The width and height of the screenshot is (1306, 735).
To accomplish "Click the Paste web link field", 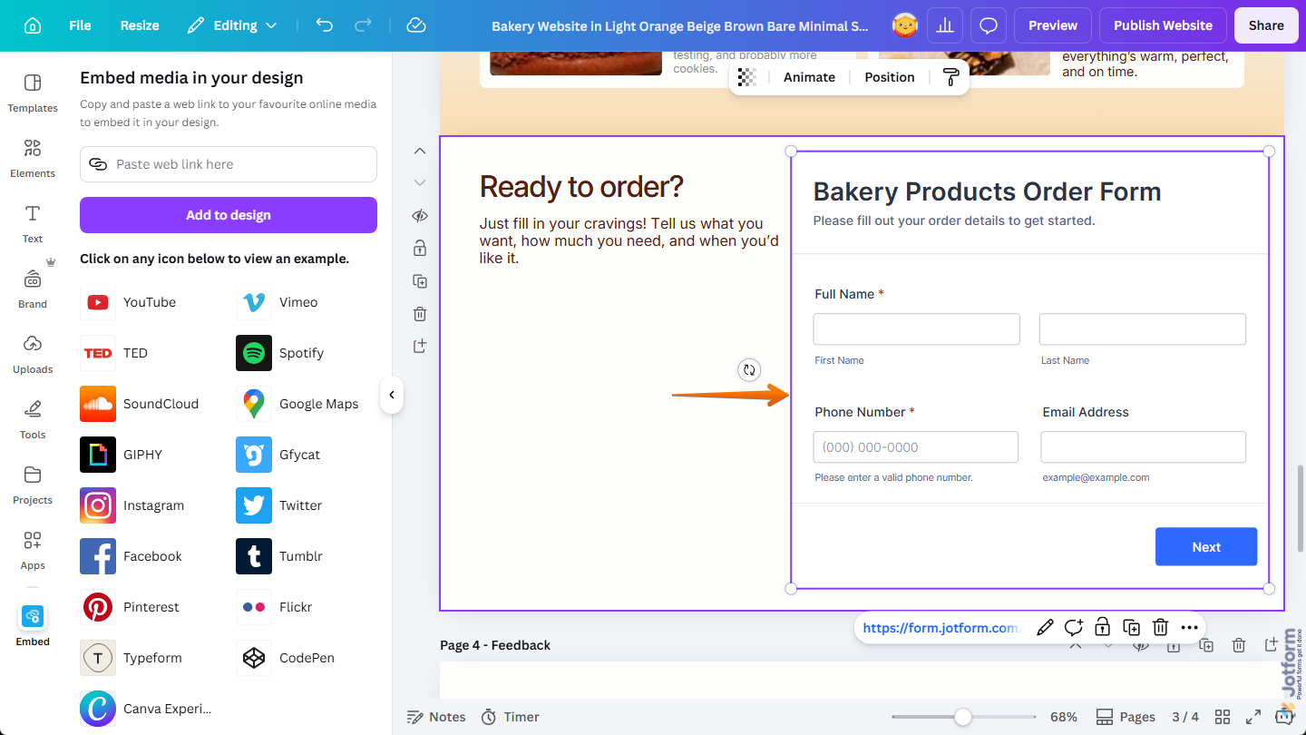I will click(x=229, y=164).
